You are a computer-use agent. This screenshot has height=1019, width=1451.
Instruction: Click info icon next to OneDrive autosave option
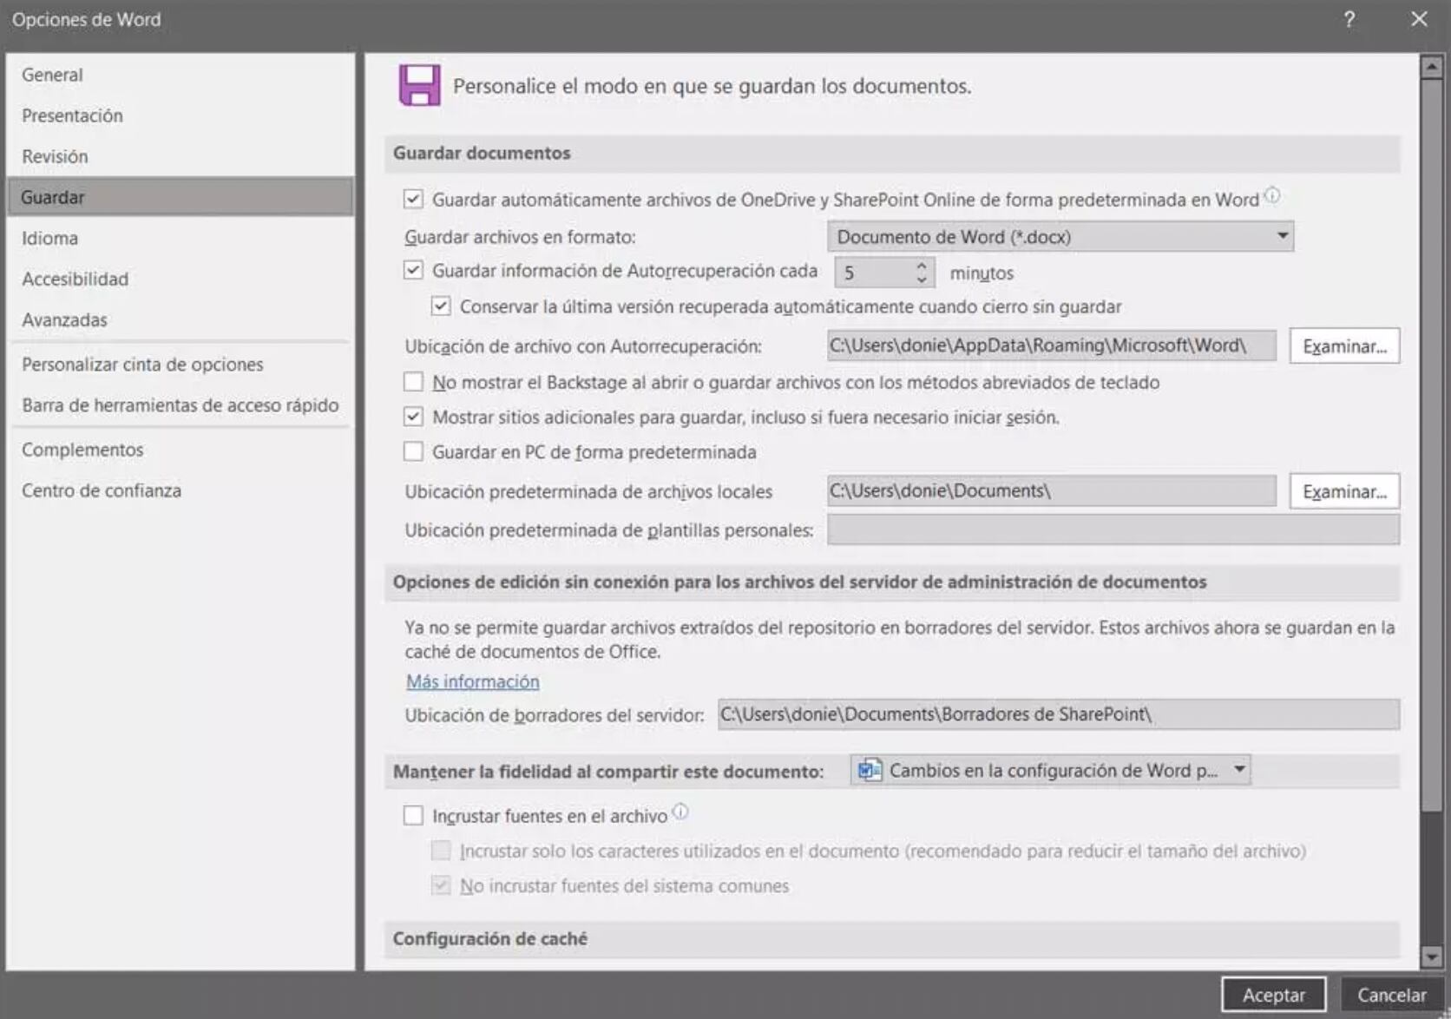pyautogui.click(x=1272, y=196)
